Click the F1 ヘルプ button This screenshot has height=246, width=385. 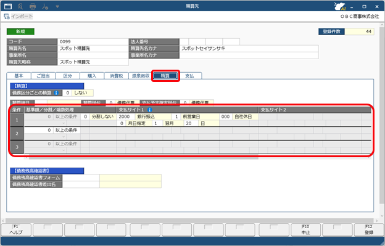[x=16, y=230]
